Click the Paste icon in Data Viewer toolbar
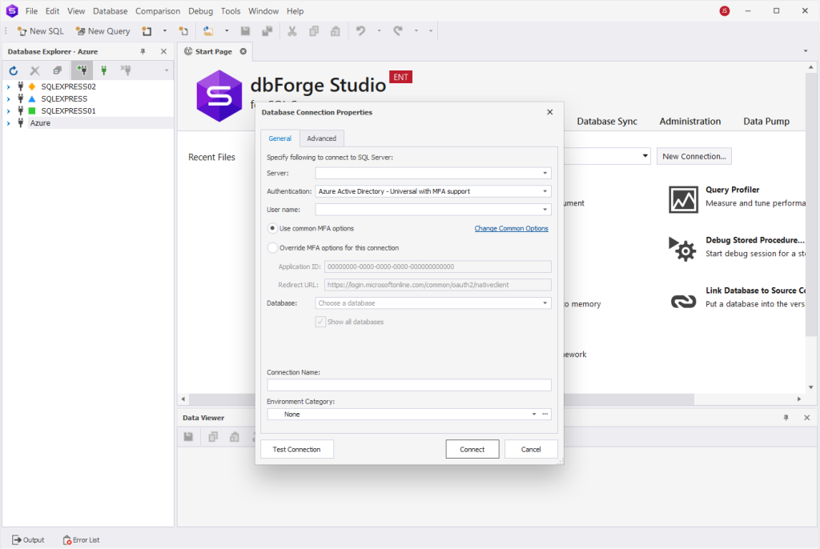The width and height of the screenshot is (820, 549). click(x=235, y=437)
